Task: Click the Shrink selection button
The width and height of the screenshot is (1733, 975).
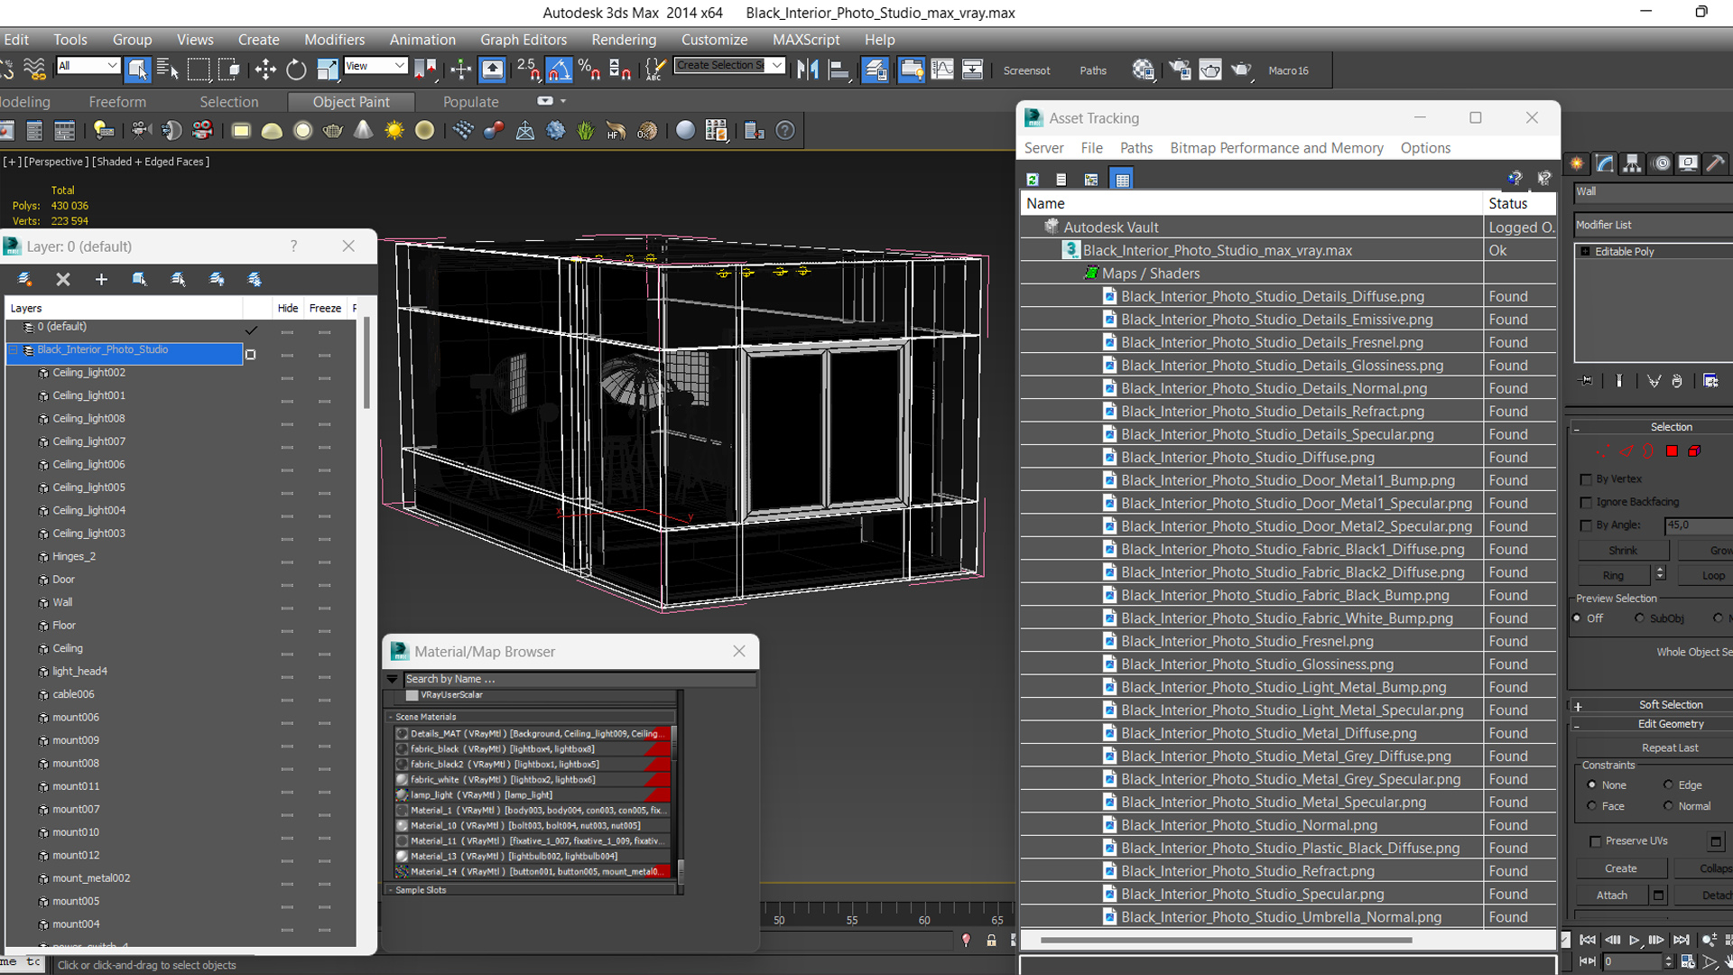Action: 1622,551
